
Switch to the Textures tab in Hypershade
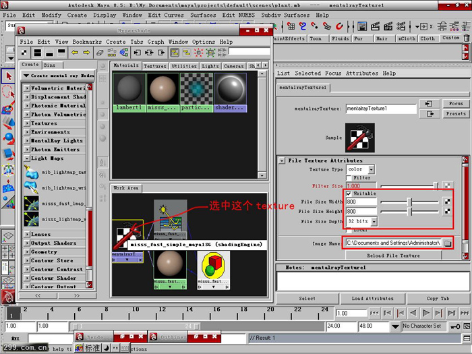click(154, 66)
